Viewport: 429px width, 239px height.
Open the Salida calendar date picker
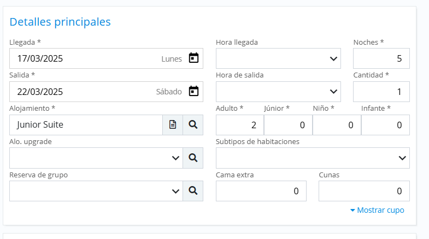(x=193, y=91)
